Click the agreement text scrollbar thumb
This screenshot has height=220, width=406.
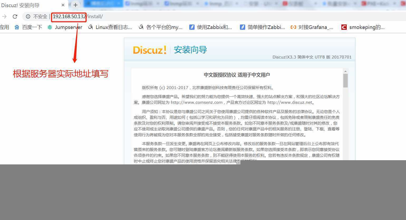345,81
